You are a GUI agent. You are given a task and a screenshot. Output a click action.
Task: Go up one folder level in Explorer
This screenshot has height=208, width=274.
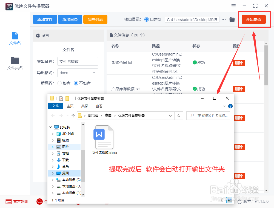pyautogui.click(x=73, y=115)
